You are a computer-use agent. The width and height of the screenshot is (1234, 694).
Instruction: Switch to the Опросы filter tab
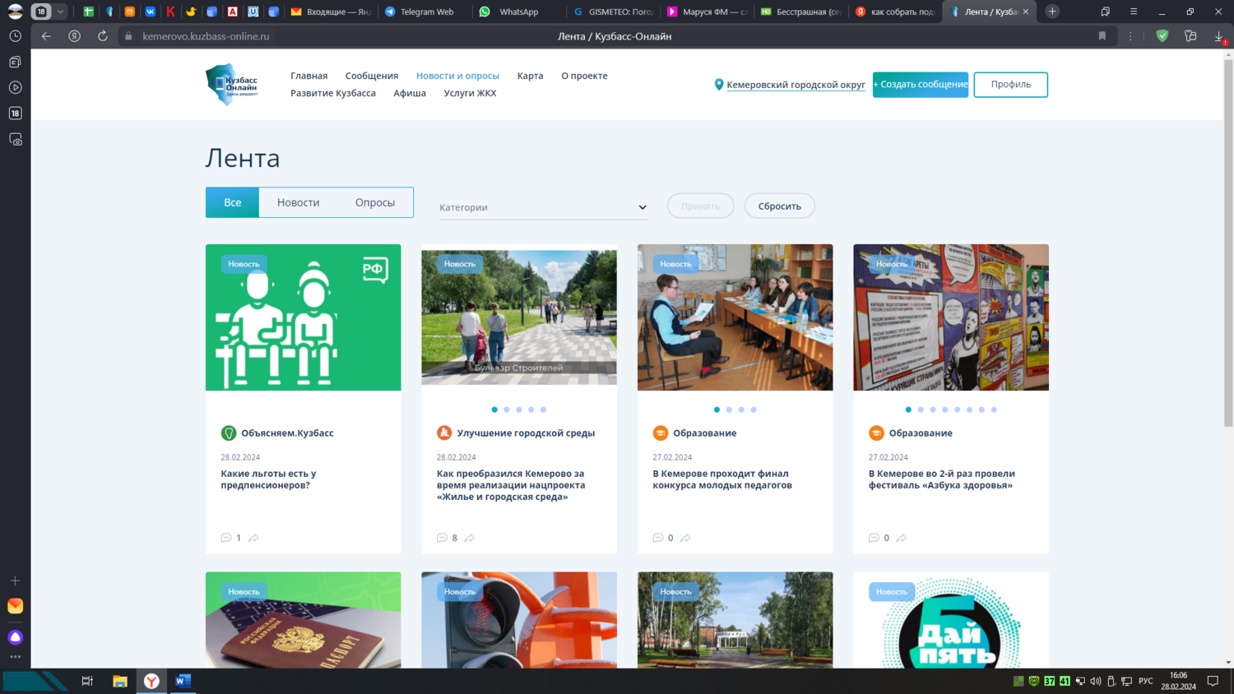[375, 202]
